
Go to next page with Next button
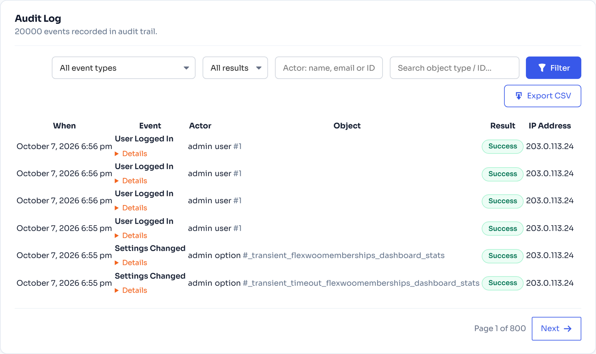point(557,329)
